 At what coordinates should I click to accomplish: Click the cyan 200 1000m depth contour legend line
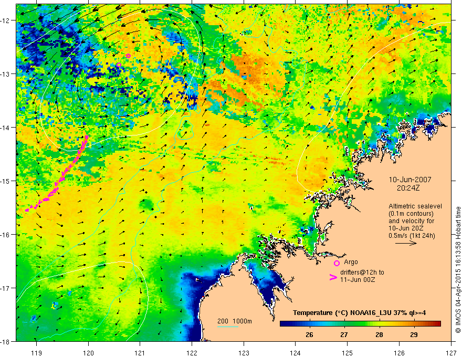(228, 327)
